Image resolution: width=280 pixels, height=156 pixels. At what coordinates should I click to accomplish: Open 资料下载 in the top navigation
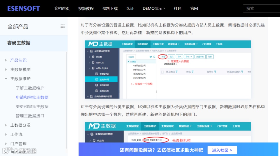[110, 9]
